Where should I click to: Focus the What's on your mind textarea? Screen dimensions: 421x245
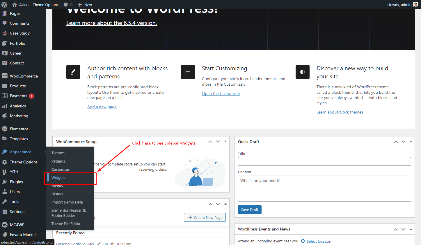[324, 189]
